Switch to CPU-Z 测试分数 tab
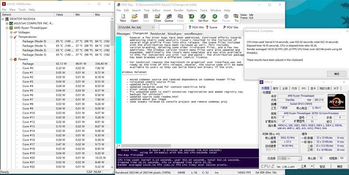 point(325,88)
